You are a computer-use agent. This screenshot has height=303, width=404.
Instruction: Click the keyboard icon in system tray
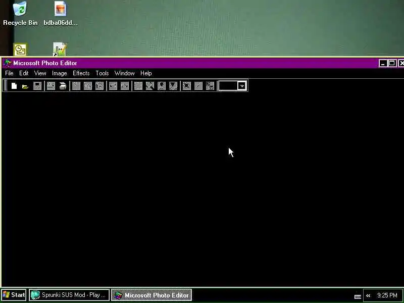pyautogui.click(x=358, y=296)
